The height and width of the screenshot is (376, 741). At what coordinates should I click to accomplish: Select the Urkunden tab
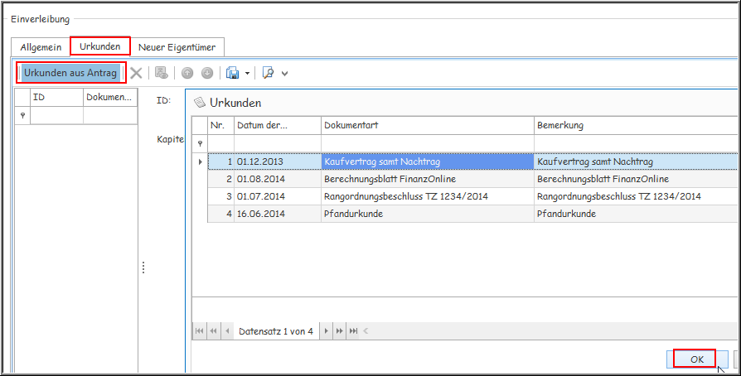coord(100,46)
